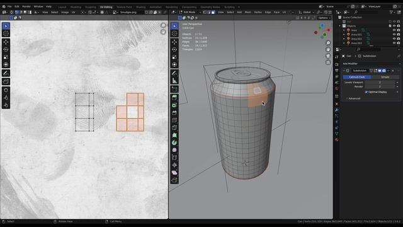The width and height of the screenshot is (403, 227).
Task: Toggle the Optimal Display checkbox
Action: click(366, 92)
